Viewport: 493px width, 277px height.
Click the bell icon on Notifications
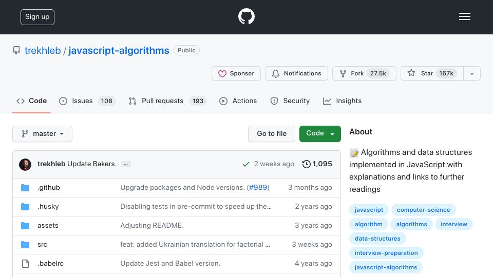point(276,73)
